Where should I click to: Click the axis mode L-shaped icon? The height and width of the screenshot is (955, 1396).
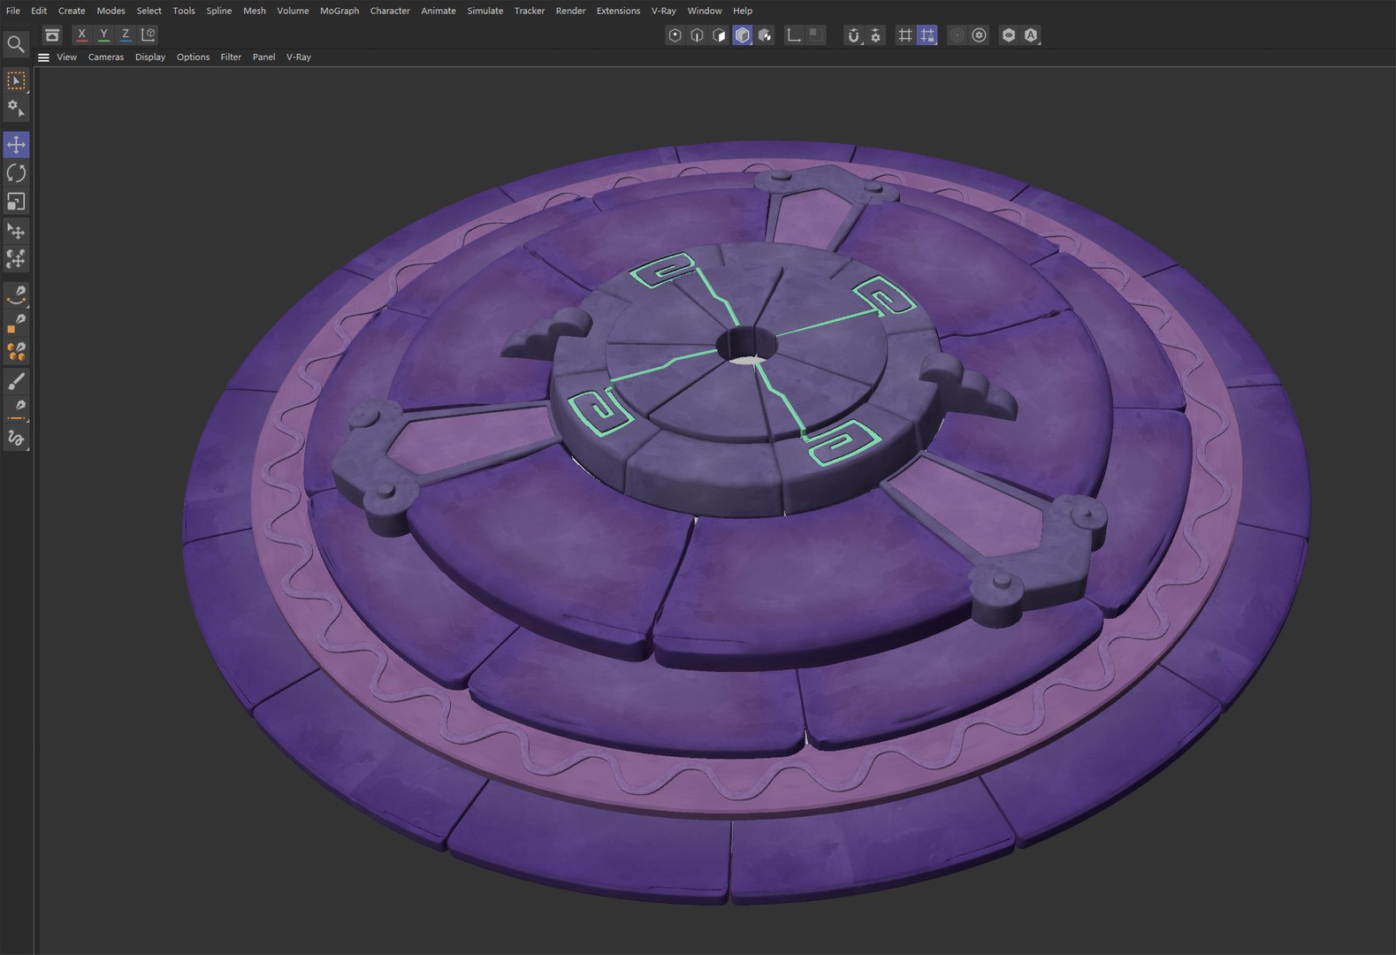(x=794, y=35)
